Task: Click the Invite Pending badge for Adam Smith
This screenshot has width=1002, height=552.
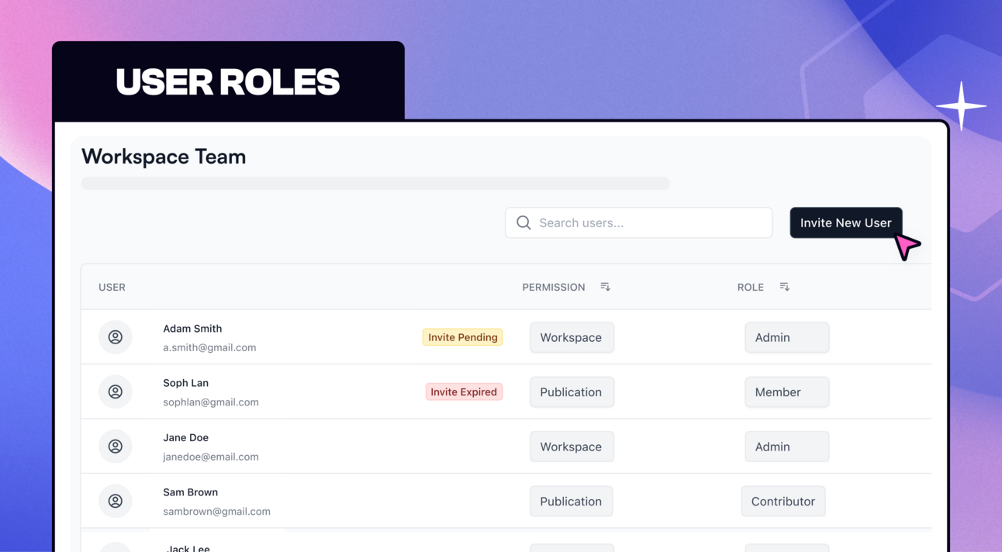Action: coord(462,336)
